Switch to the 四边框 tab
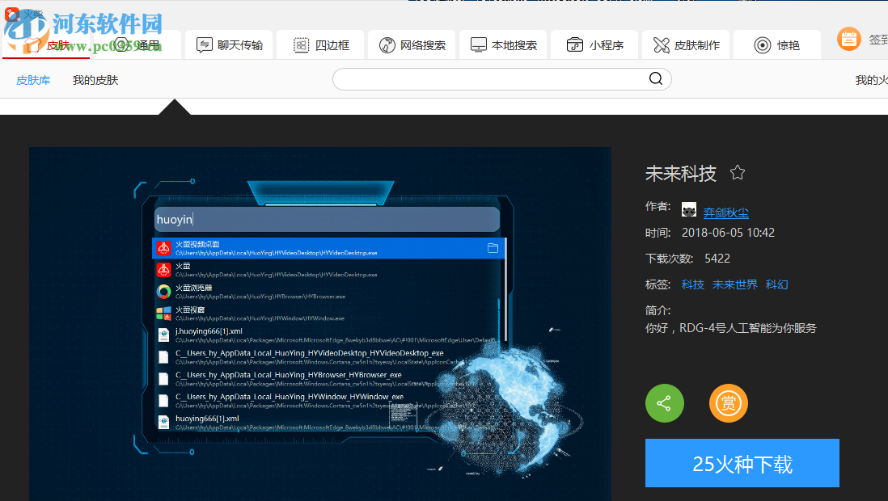The height and width of the screenshot is (501, 888). [321, 45]
